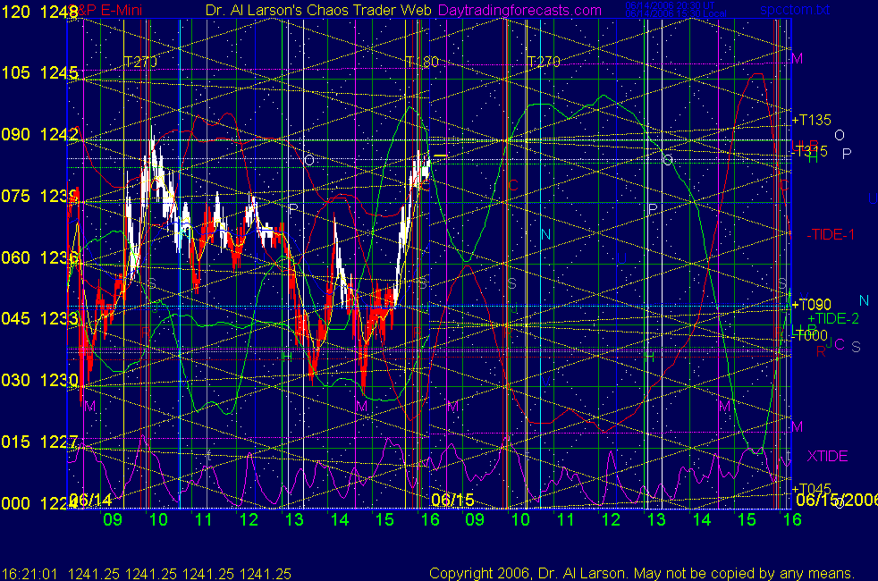The height and width of the screenshot is (581, 878).
Task: Click the 06/14 date label on axis
Action: point(90,500)
